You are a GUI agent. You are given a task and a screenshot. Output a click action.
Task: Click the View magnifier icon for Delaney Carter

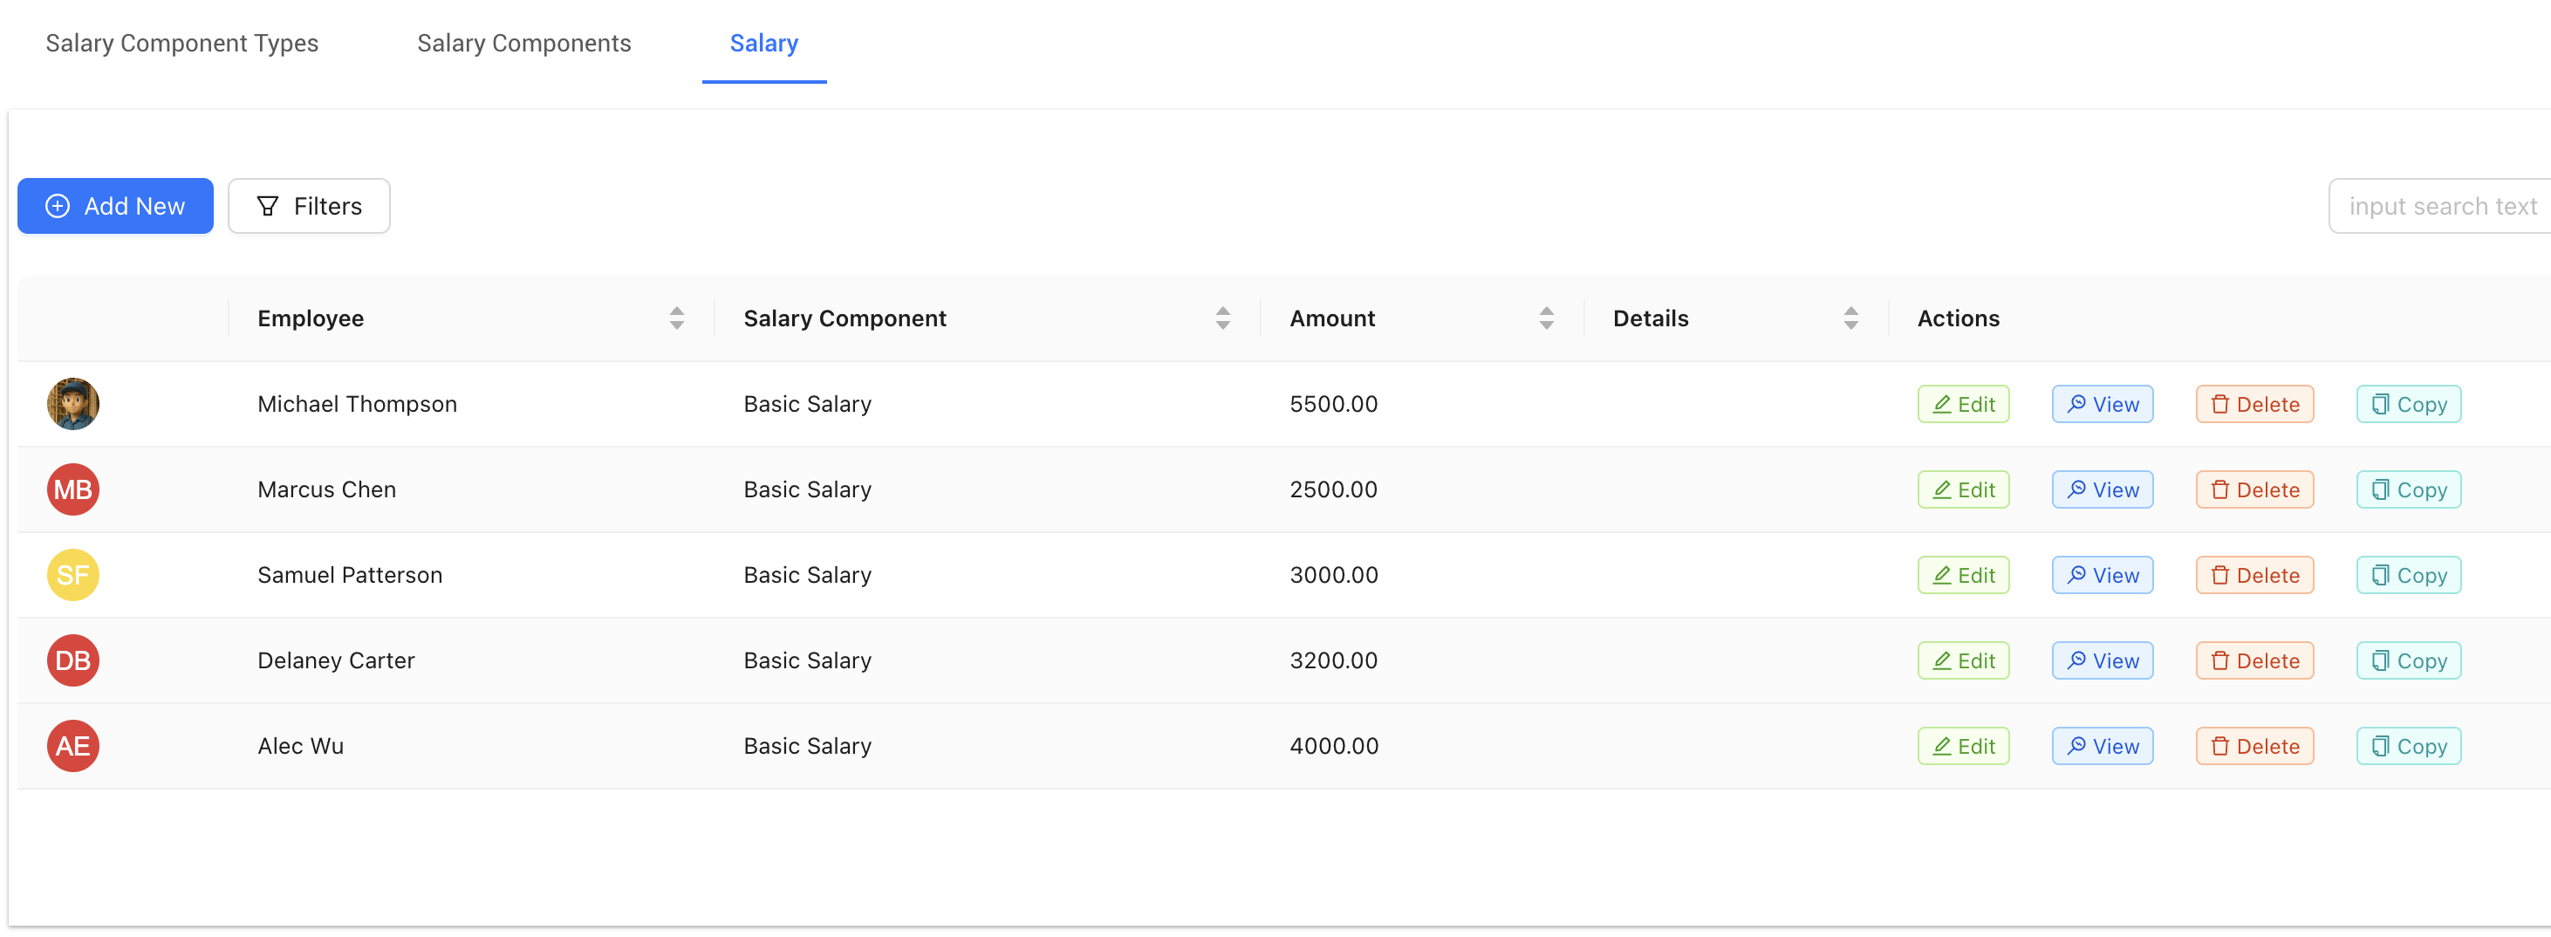[x=2076, y=660]
